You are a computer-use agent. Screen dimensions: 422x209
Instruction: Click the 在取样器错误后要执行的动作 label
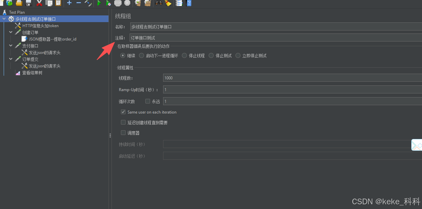(x=143, y=46)
